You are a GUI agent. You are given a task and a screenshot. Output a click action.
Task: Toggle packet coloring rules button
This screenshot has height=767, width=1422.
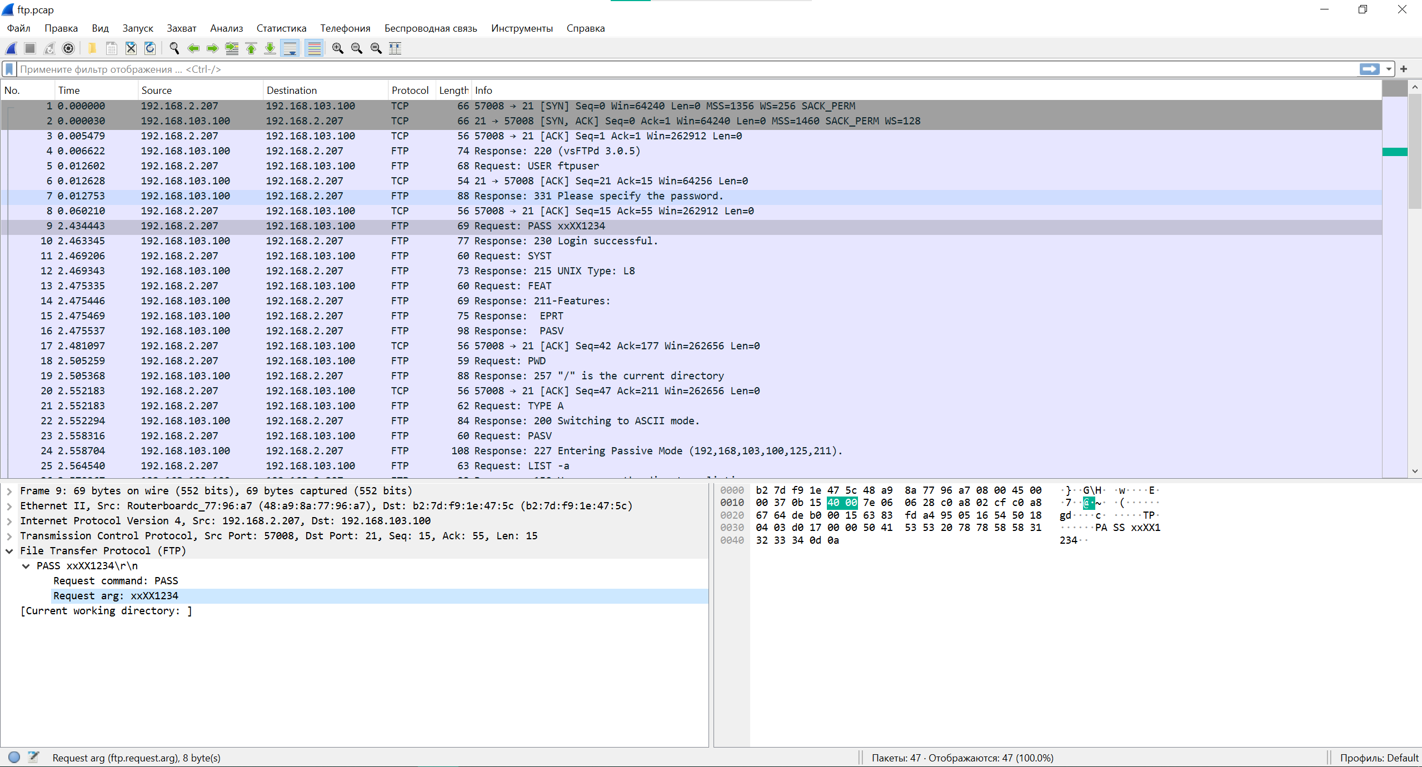click(x=314, y=48)
